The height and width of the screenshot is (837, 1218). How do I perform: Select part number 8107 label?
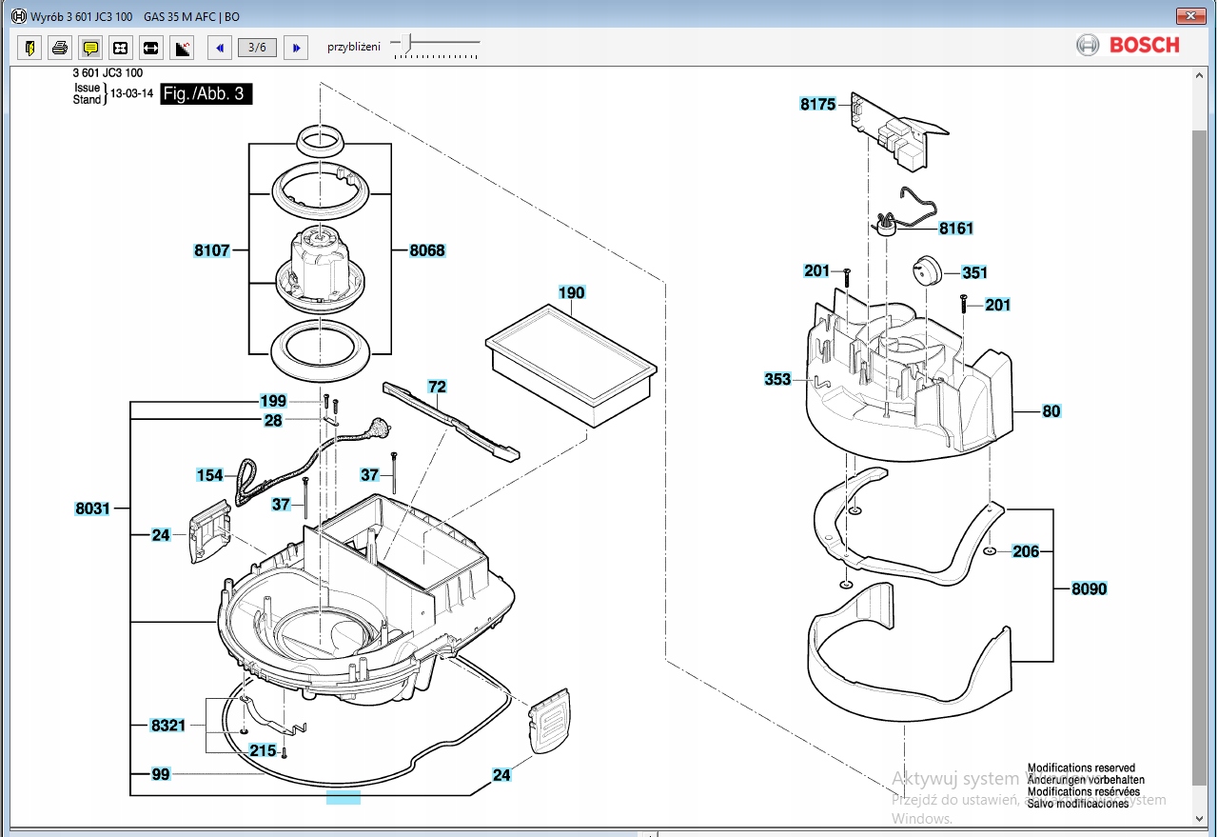pos(212,250)
